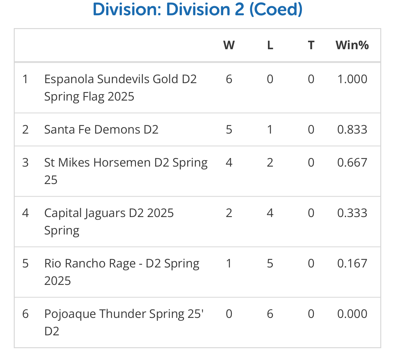
Task: Click the L column header
Action: tap(270, 45)
